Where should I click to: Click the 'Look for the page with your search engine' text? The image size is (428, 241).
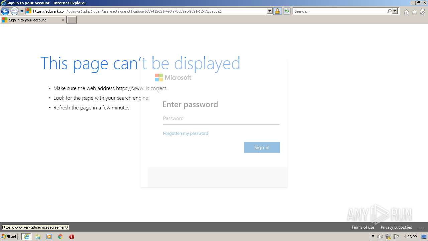pyautogui.click(x=101, y=98)
